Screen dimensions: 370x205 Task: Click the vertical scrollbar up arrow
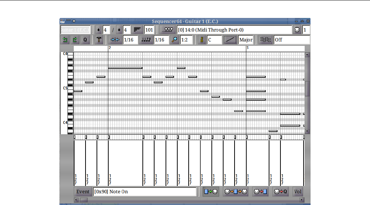[x=307, y=55]
